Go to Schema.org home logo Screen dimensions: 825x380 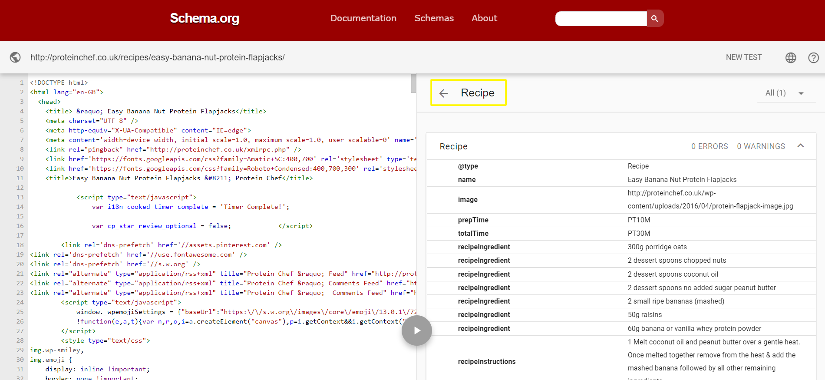click(205, 18)
